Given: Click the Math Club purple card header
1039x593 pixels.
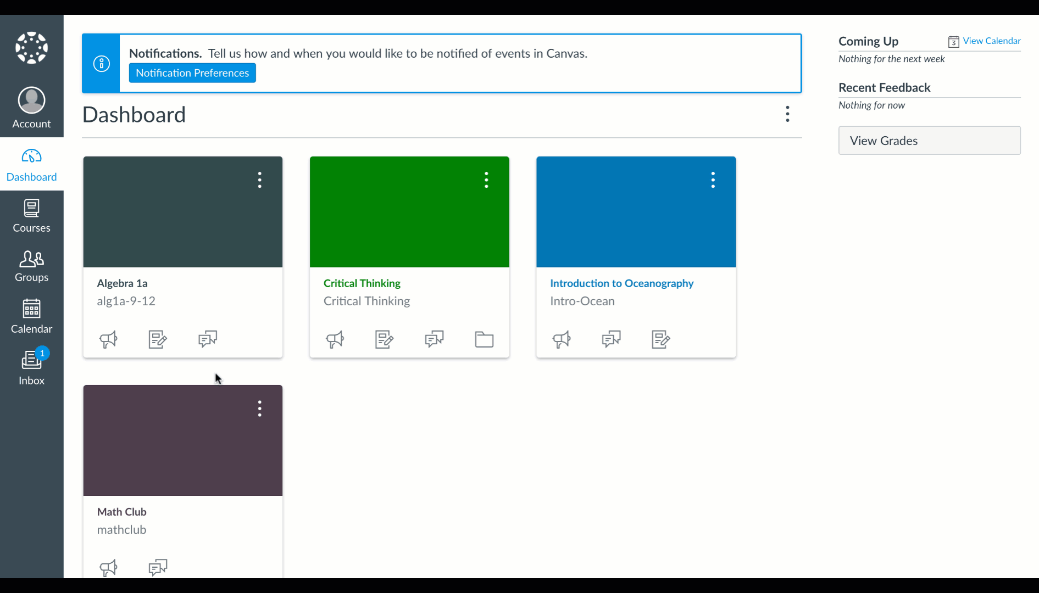Looking at the screenshot, I should (x=182, y=440).
